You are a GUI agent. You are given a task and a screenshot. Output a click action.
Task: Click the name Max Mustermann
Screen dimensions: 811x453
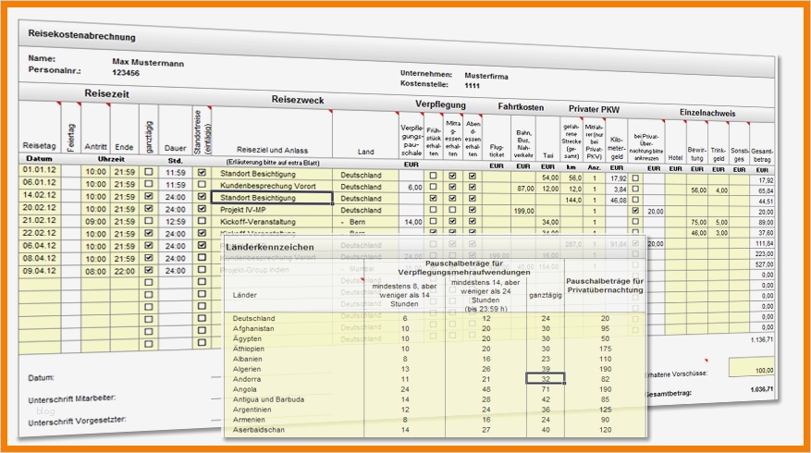[148, 63]
